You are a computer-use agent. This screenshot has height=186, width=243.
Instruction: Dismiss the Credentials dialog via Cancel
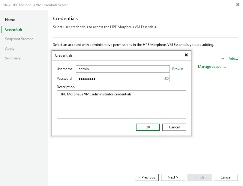(x=174, y=127)
